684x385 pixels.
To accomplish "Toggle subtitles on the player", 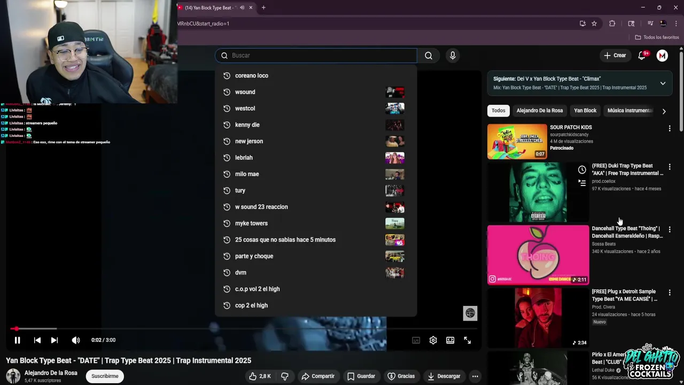I will (x=416, y=340).
